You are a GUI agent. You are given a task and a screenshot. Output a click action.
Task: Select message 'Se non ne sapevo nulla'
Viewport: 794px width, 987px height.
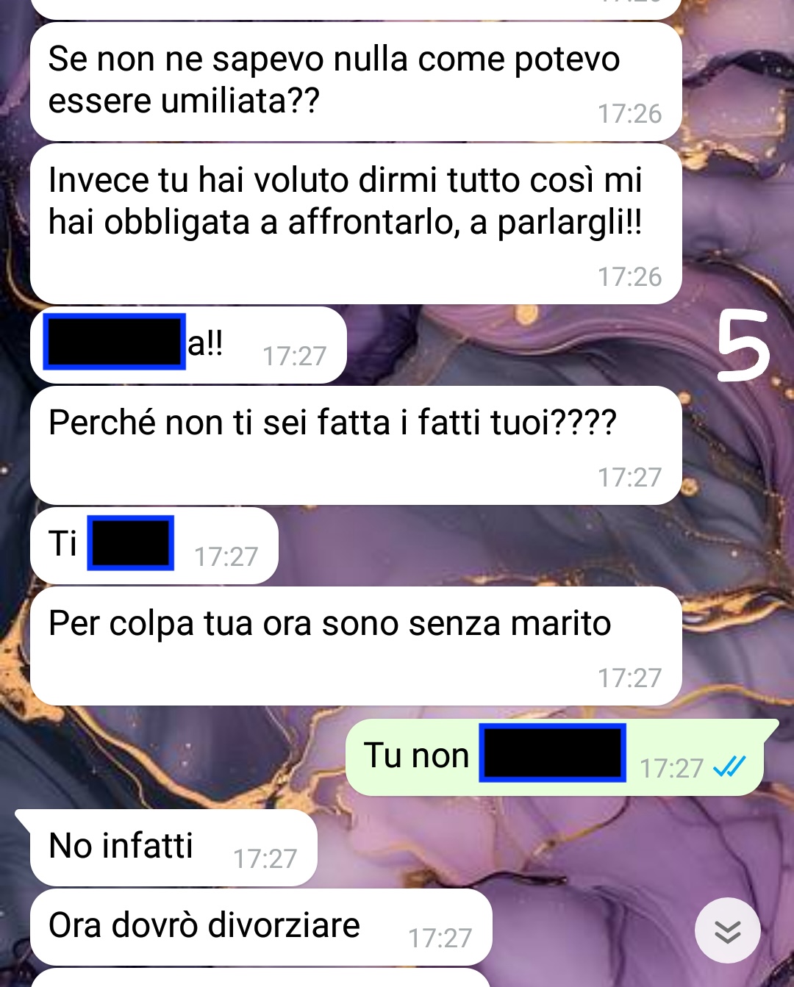pyautogui.click(x=356, y=82)
